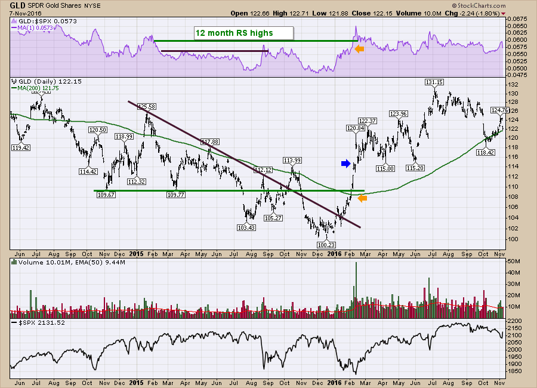This screenshot has width=537, height=388.
Task: Click the Chg -2.24 (-1.80%) value
Action: click(x=473, y=13)
